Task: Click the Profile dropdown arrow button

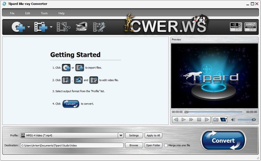Action: coord(120,135)
